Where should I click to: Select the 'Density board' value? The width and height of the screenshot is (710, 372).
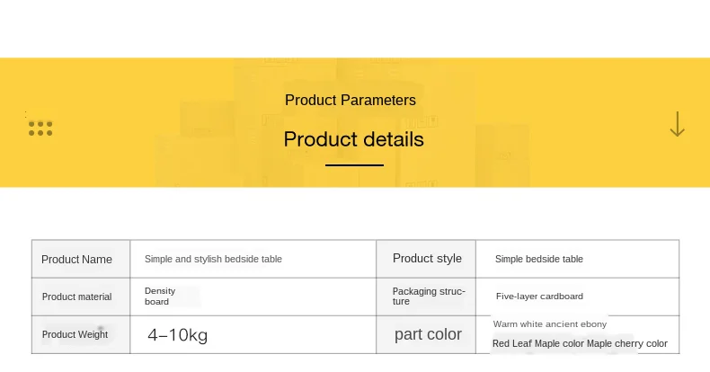point(160,296)
